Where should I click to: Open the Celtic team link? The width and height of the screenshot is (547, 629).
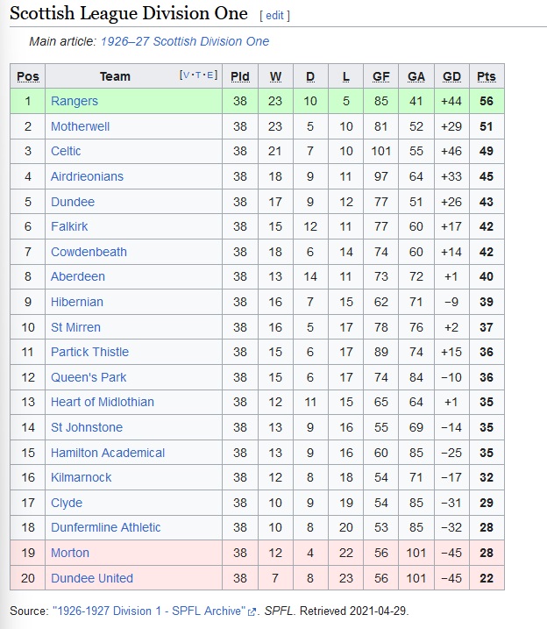pyautogui.click(x=66, y=151)
